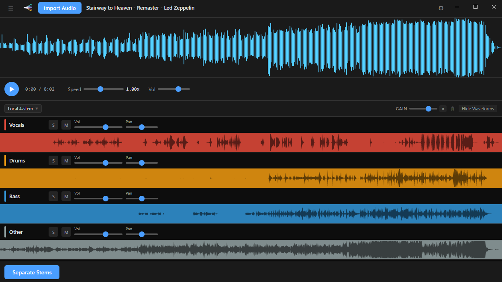The width and height of the screenshot is (502, 282).
Task: Solo the Other stem
Action: [x=53, y=232]
